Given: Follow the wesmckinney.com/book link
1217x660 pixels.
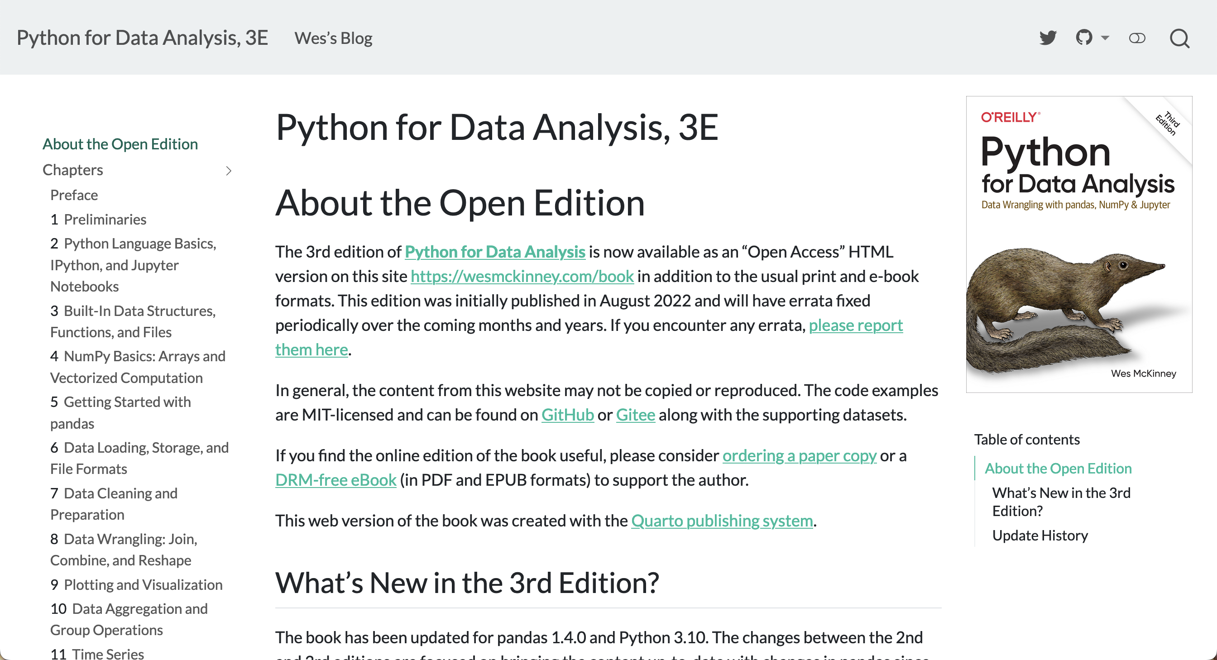Looking at the screenshot, I should [x=522, y=277].
